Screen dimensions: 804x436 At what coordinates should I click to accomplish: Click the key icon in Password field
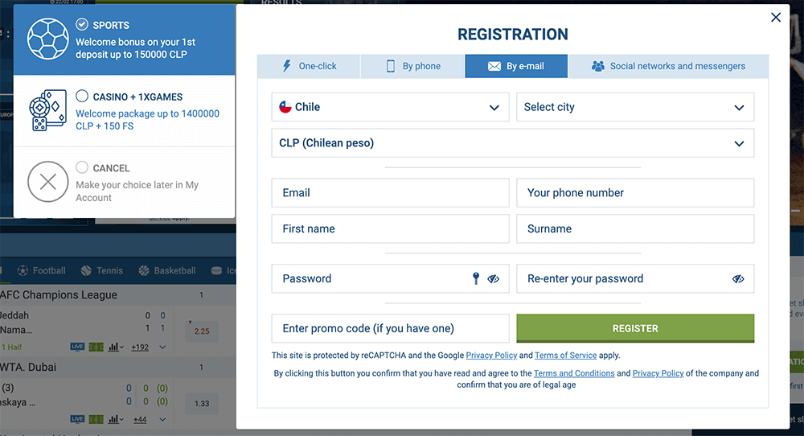pos(476,278)
